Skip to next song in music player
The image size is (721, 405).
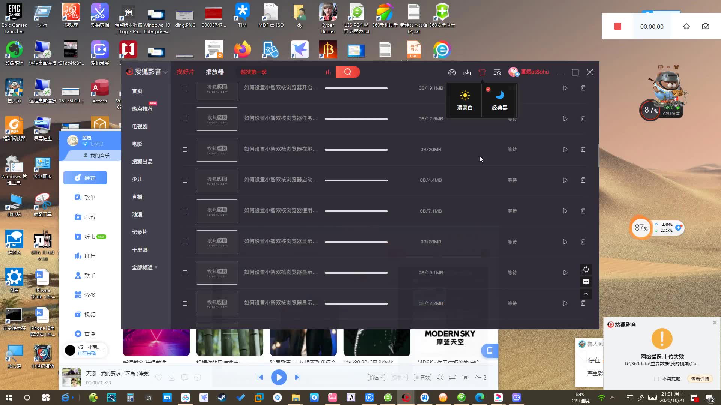pyautogui.click(x=298, y=377)
